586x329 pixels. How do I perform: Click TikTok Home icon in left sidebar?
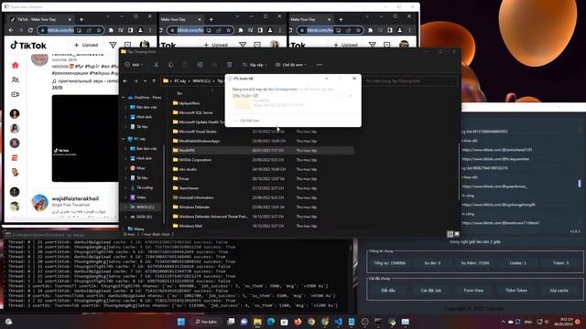(x=15, y=65)
